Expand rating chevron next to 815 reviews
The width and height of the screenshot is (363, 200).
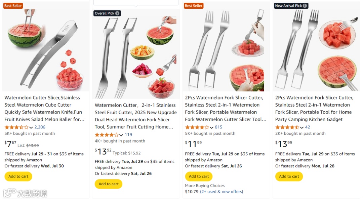point(211,127)
